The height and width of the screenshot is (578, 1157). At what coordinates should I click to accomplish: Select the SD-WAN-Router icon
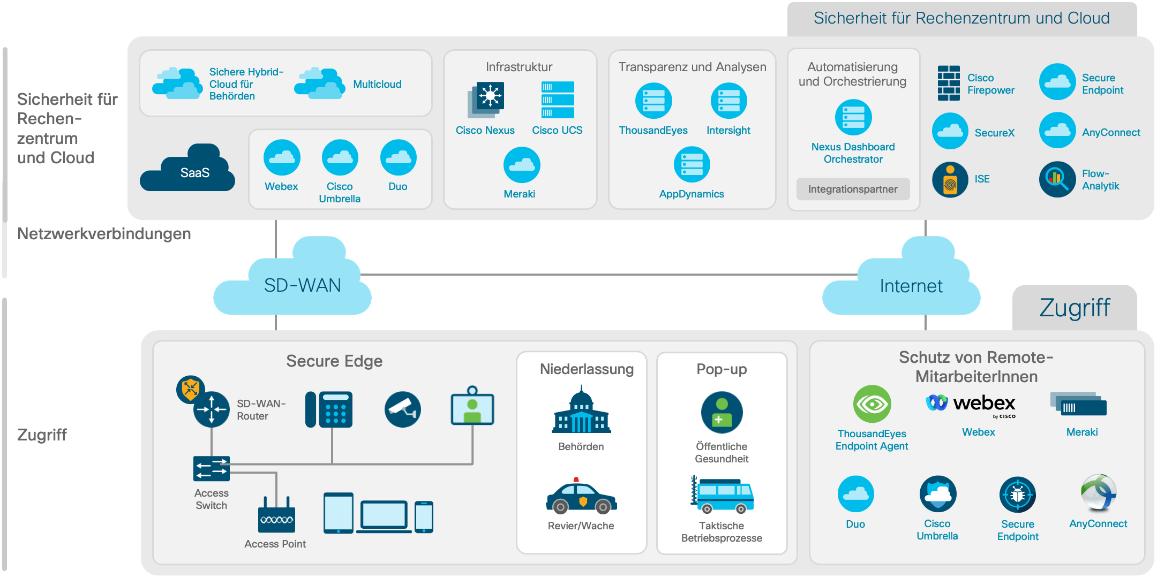[211, 409]
